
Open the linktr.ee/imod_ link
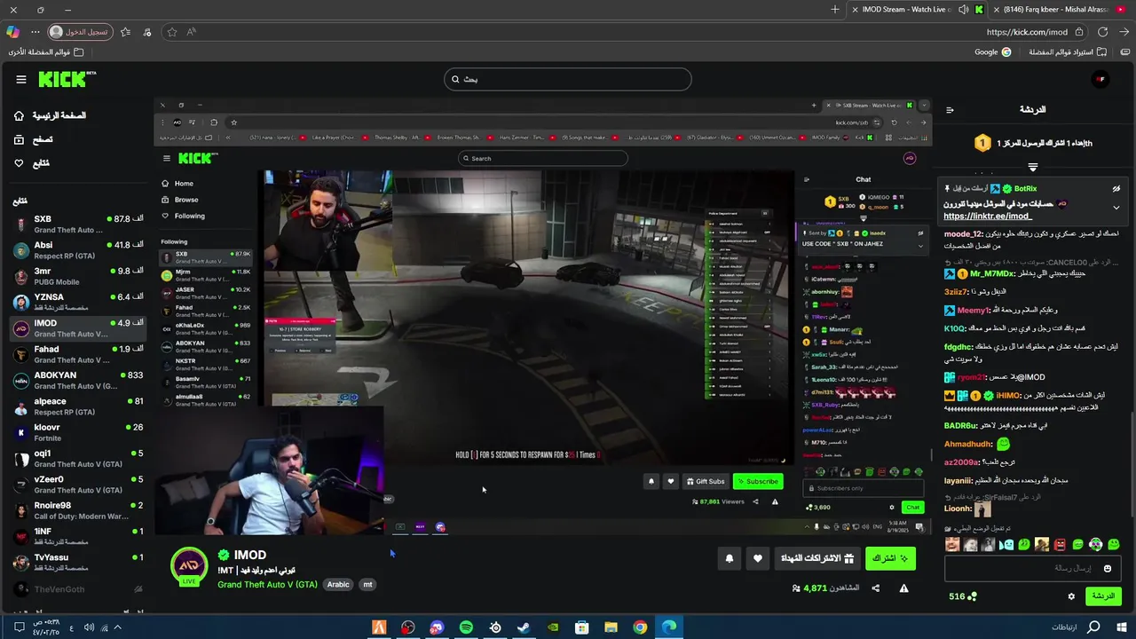(988, 217)
